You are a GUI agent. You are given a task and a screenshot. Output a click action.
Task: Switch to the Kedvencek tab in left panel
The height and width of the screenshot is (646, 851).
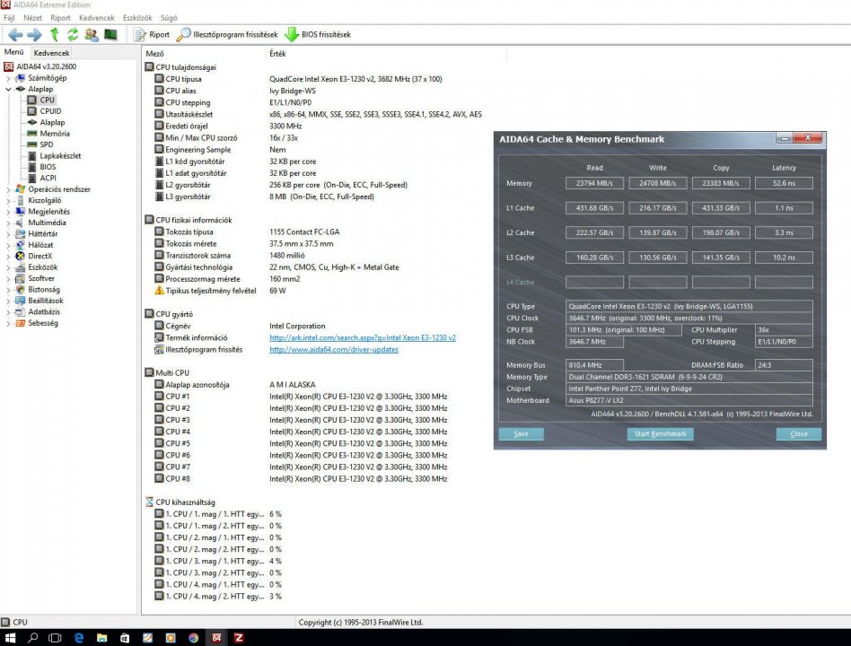pos(51,53)
